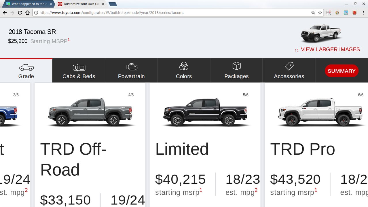Switch to the Colors step
The width and height of the screenshot is (368, 207).
(184, 71)
